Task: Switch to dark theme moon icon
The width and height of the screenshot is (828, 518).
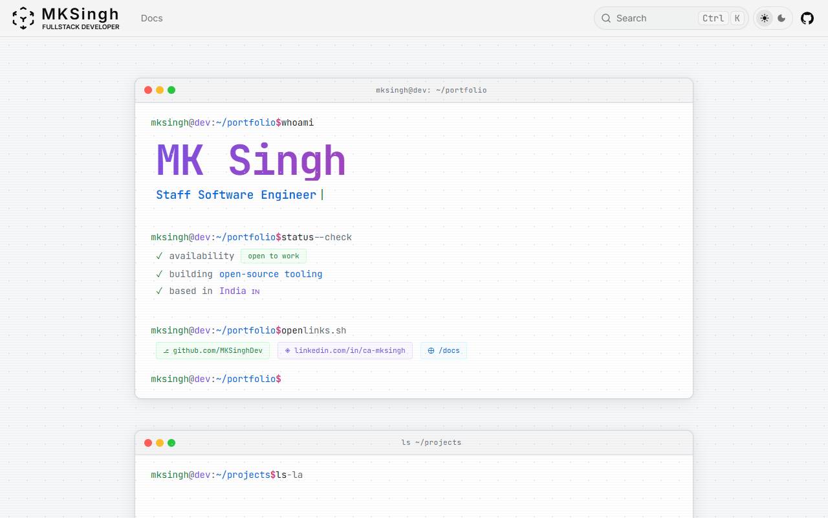Action: pos(781,18)
